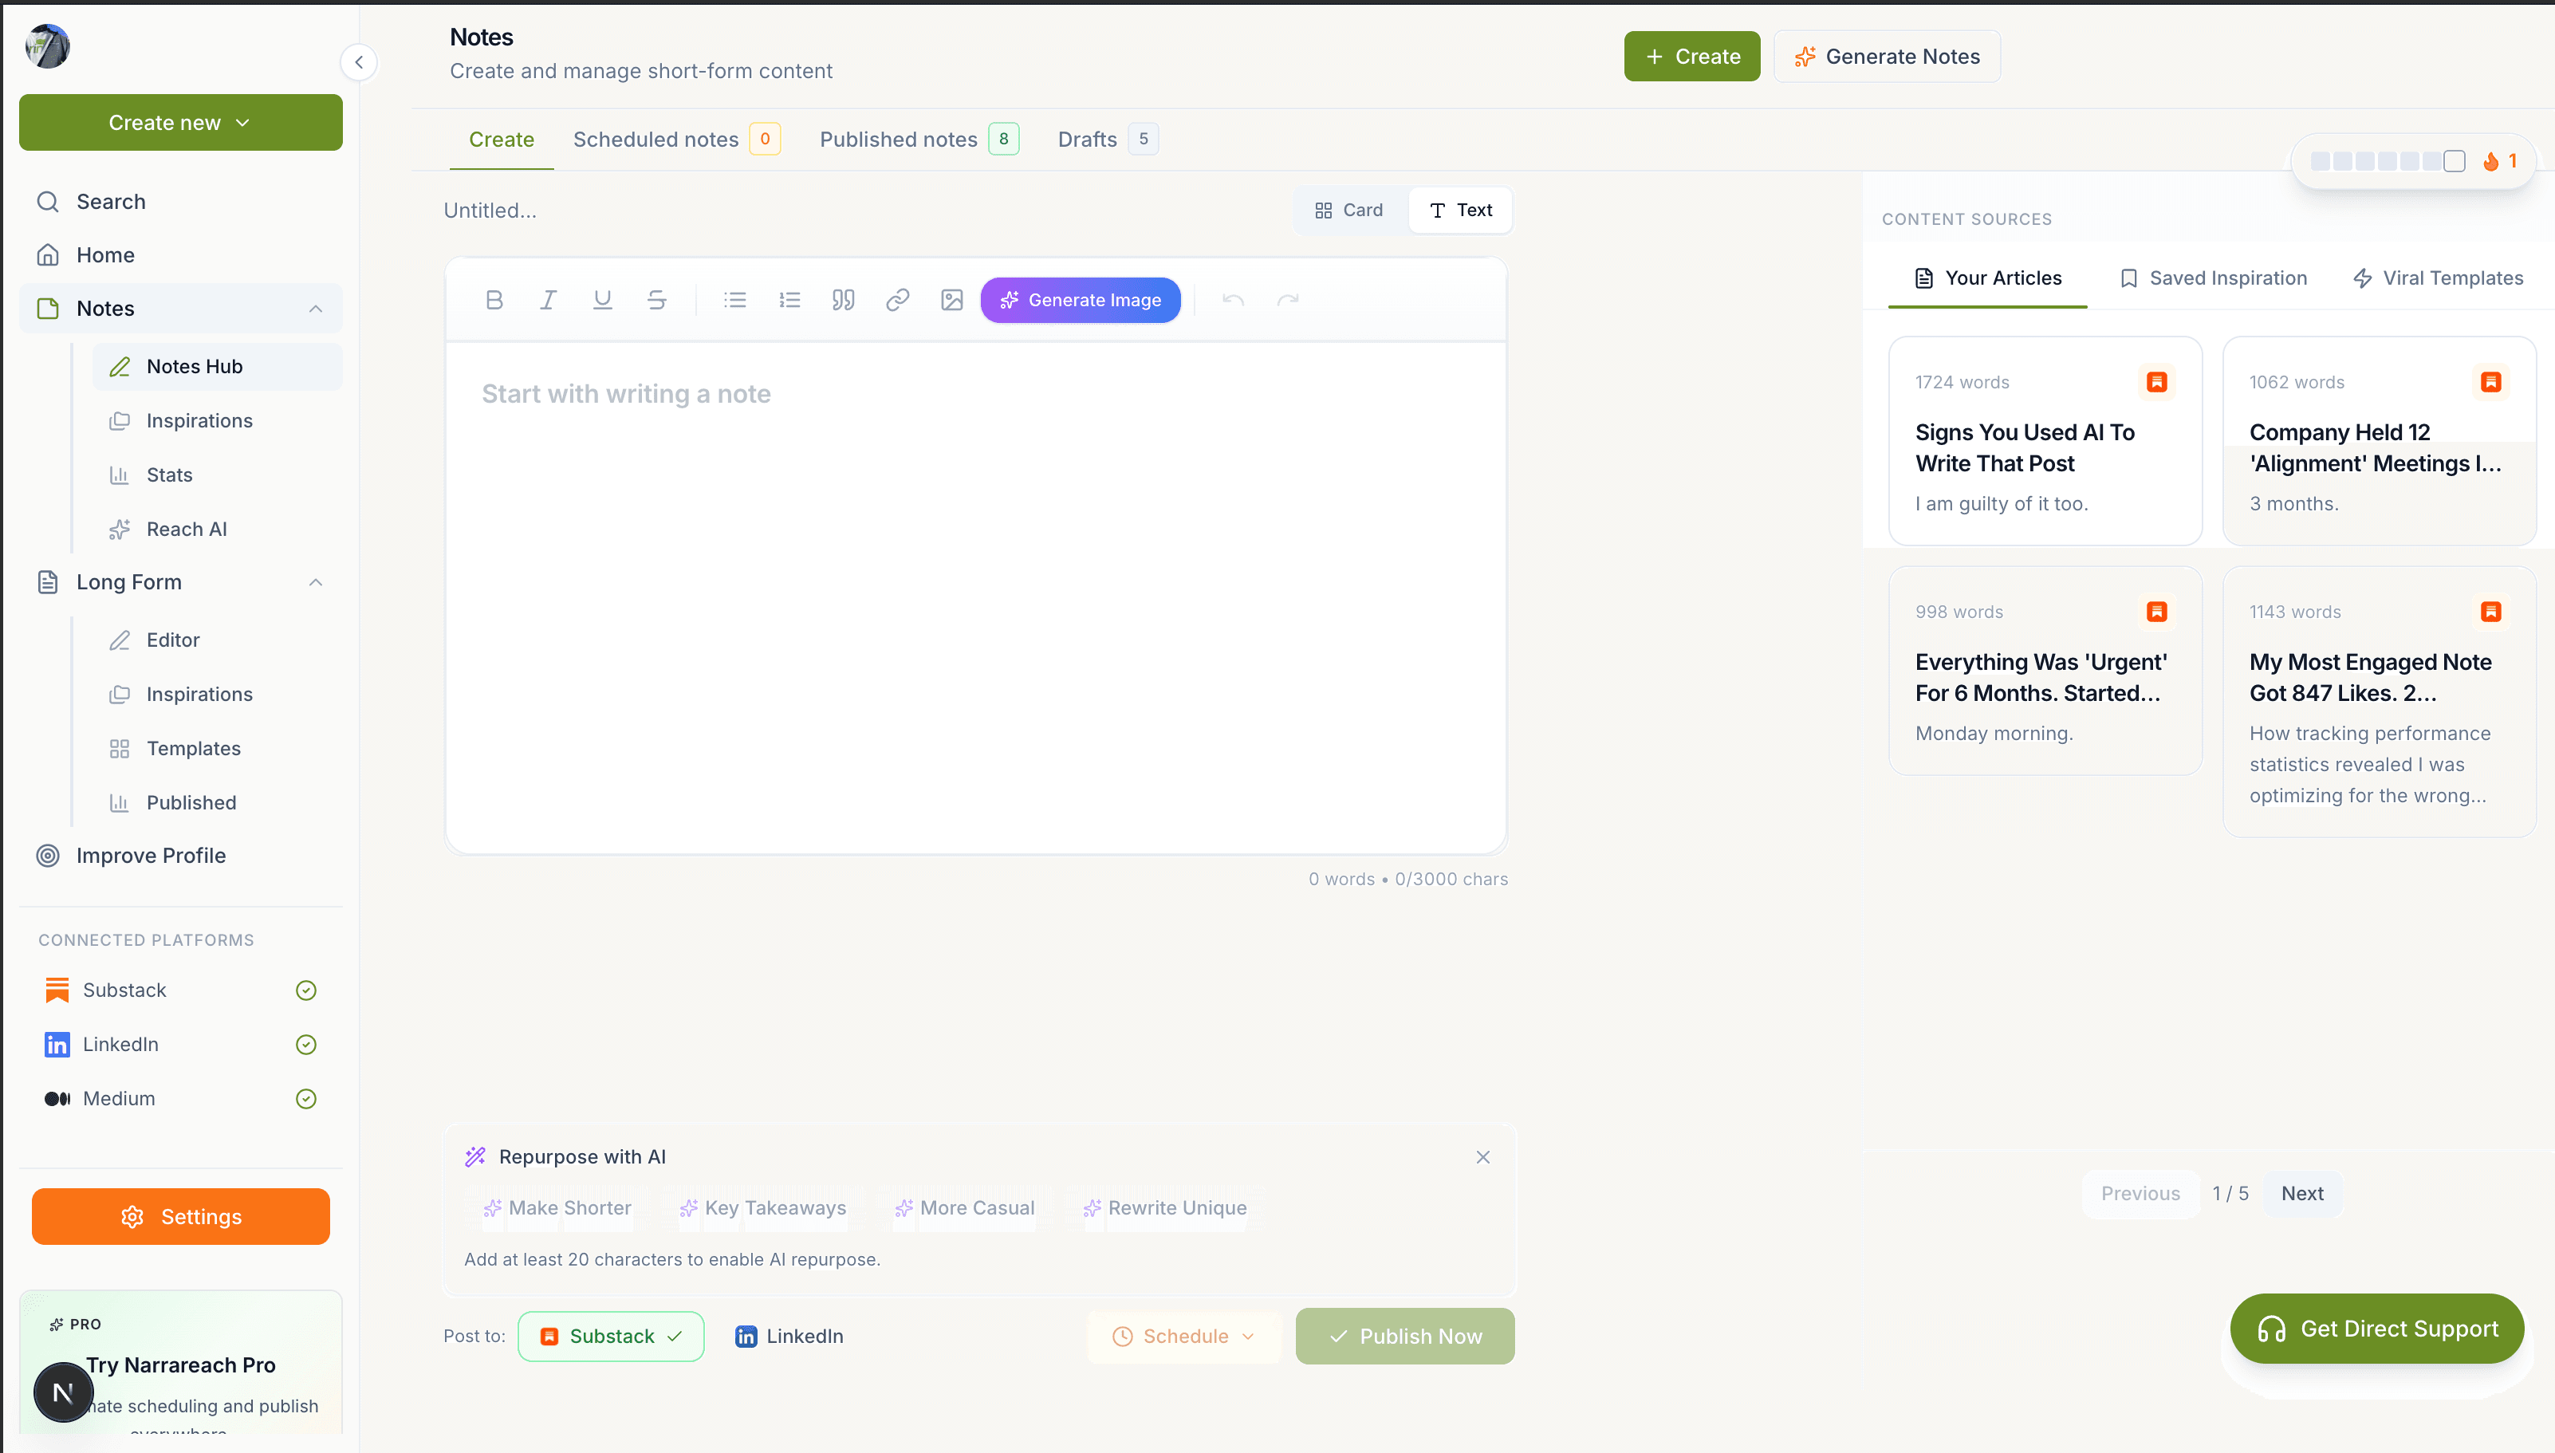Toggle underline formatting
2555x1453 pixels.
tap(603, 299)
